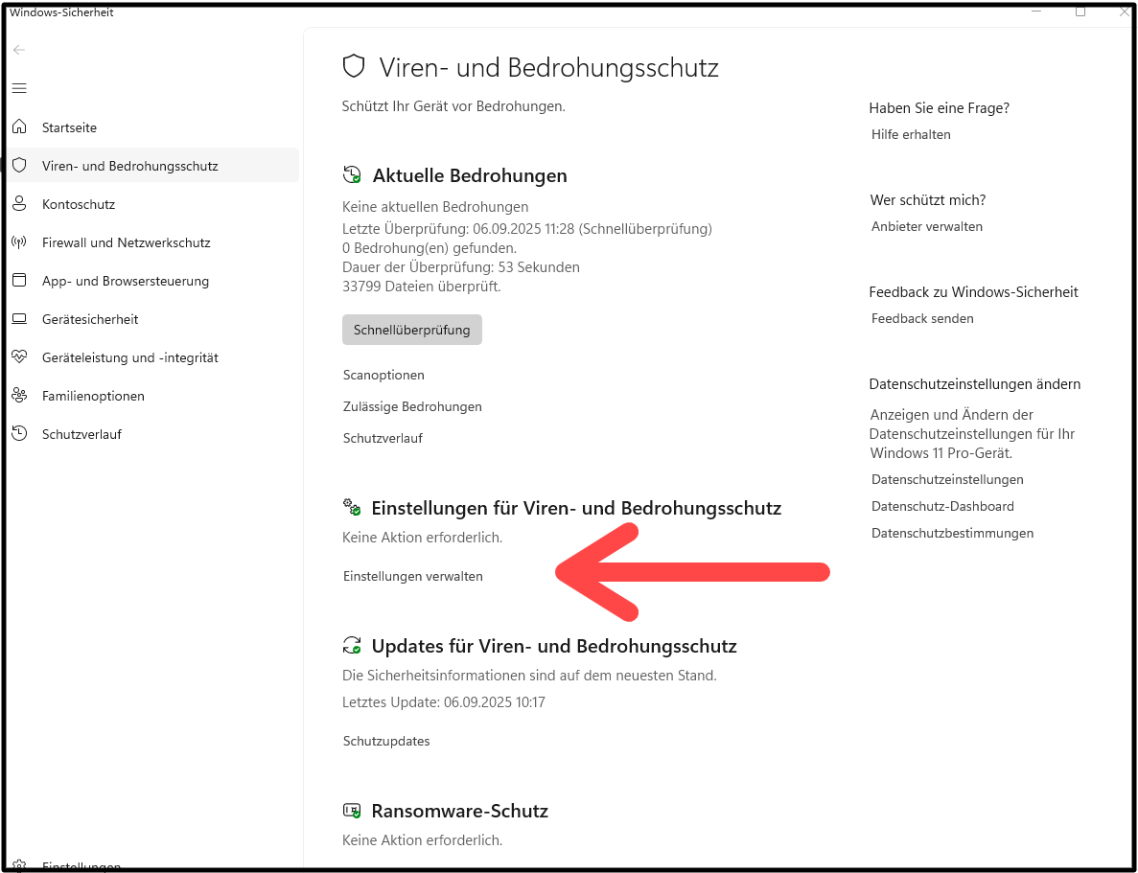Click the Geräteleistung heart icon

[x=19, y=357]
